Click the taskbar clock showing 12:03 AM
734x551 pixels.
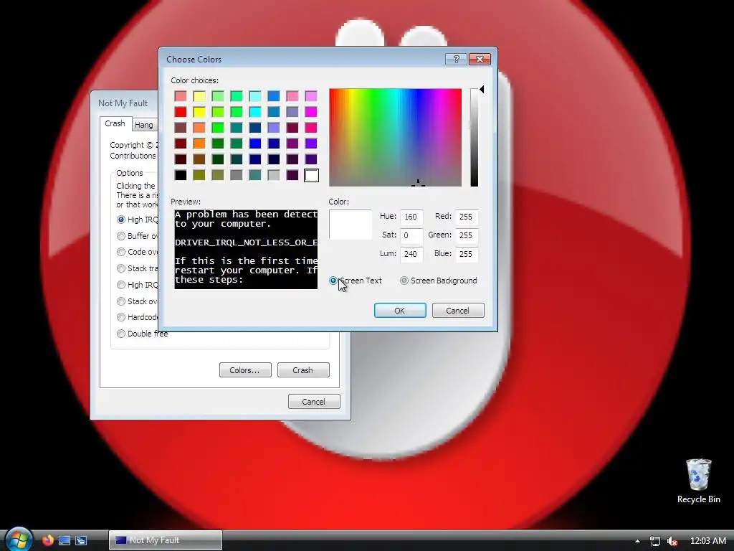707,541
